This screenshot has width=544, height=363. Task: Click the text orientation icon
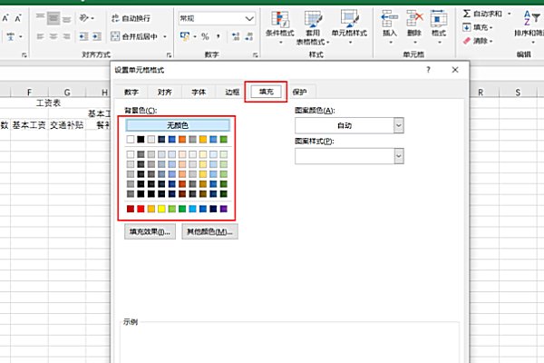pos(84,18)
